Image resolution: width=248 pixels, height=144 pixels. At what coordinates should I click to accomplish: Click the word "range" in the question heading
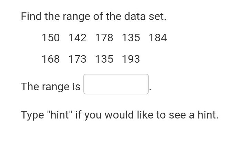(76, 17)
